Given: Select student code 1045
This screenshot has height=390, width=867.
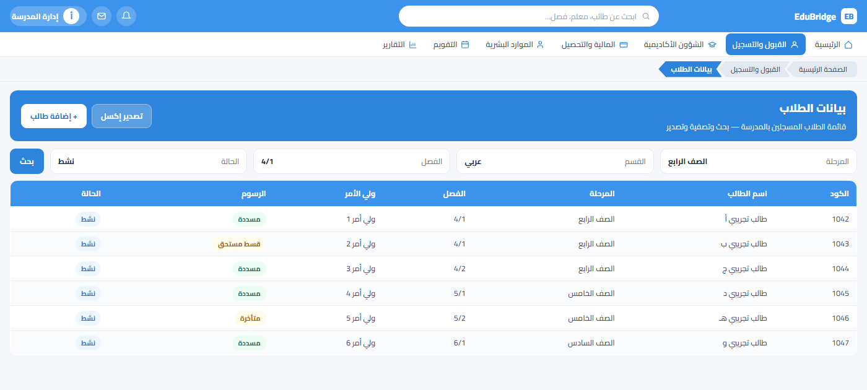Looking at the screenshot, I should tap(840, 293).
